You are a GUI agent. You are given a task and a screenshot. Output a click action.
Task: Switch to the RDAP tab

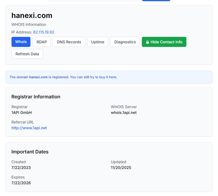pyautogui.click(x=42, y=42)
